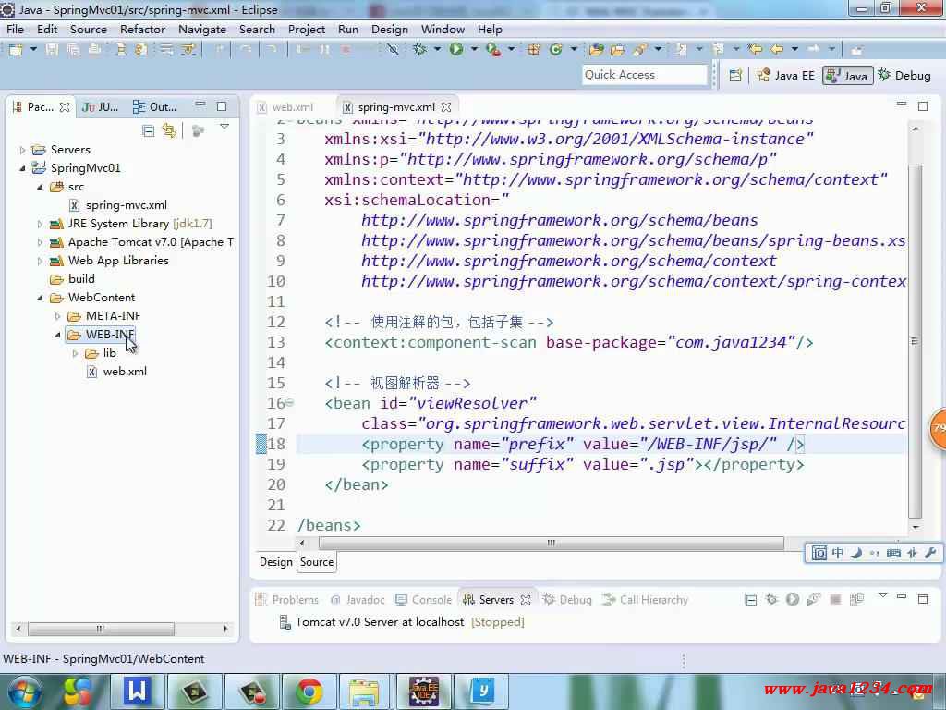Click the editor vertical scrollbar thumb

[915, 340]
